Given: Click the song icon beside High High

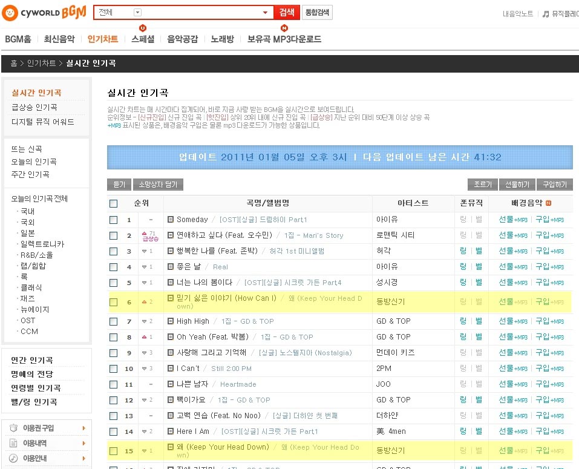Looking at the screenshot, I should (x=171, y=321).
